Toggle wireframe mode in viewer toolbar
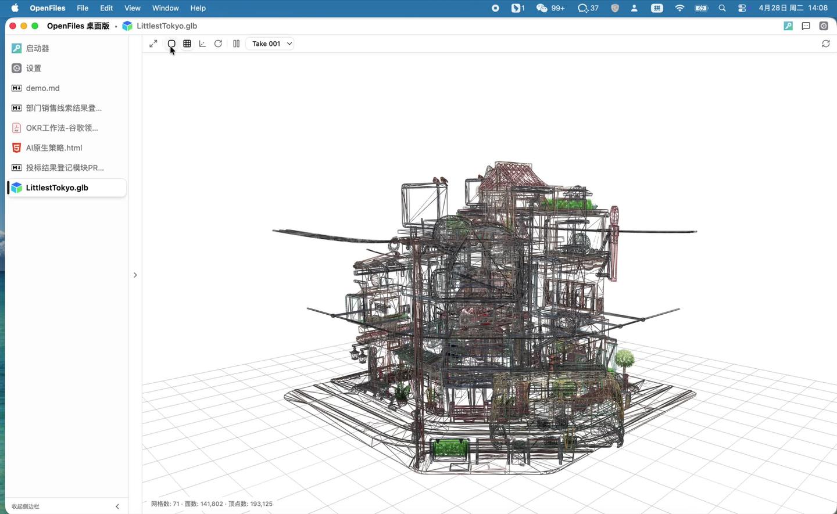Screen dimensions: 837x514 point(171,44)
